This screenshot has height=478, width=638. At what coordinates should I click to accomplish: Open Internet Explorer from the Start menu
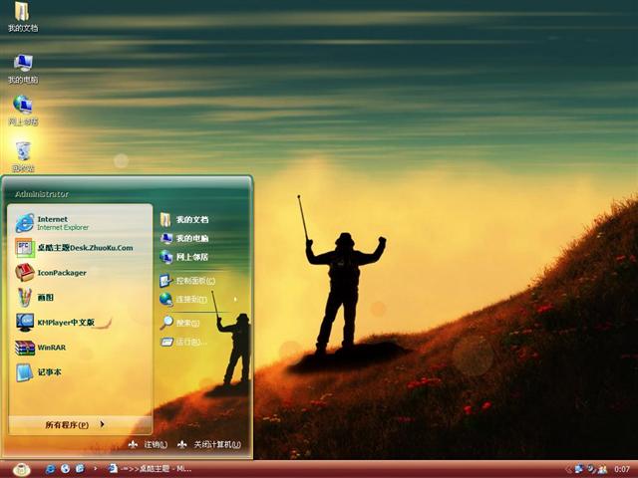(62, 222)
